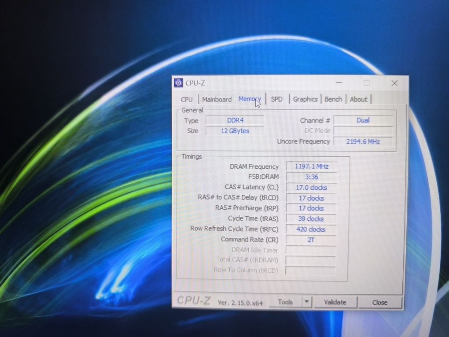Open the Bench tab
This screenshot has height=337, width=449.
coord(333,99)
